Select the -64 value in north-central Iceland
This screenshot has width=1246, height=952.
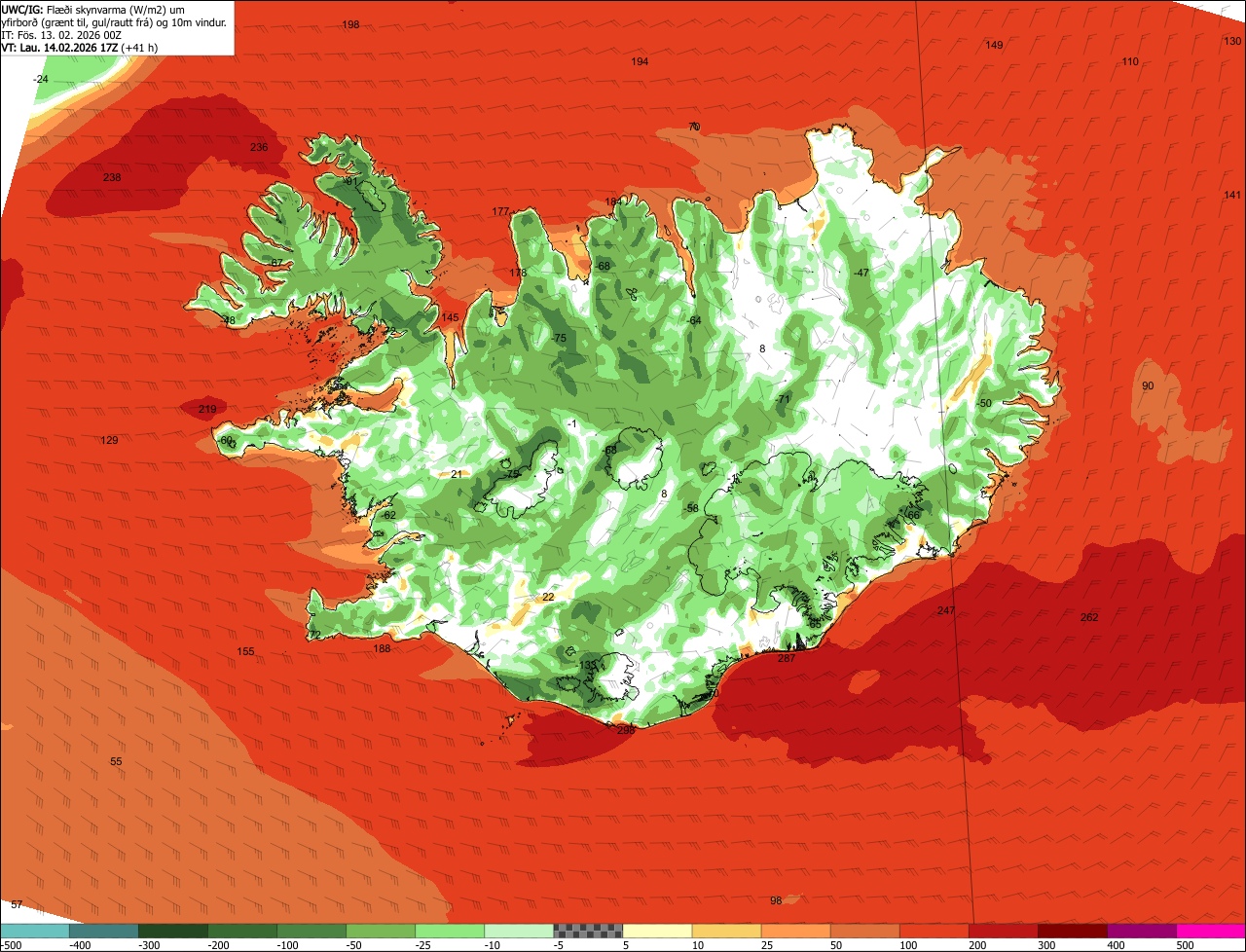point(694,320)
